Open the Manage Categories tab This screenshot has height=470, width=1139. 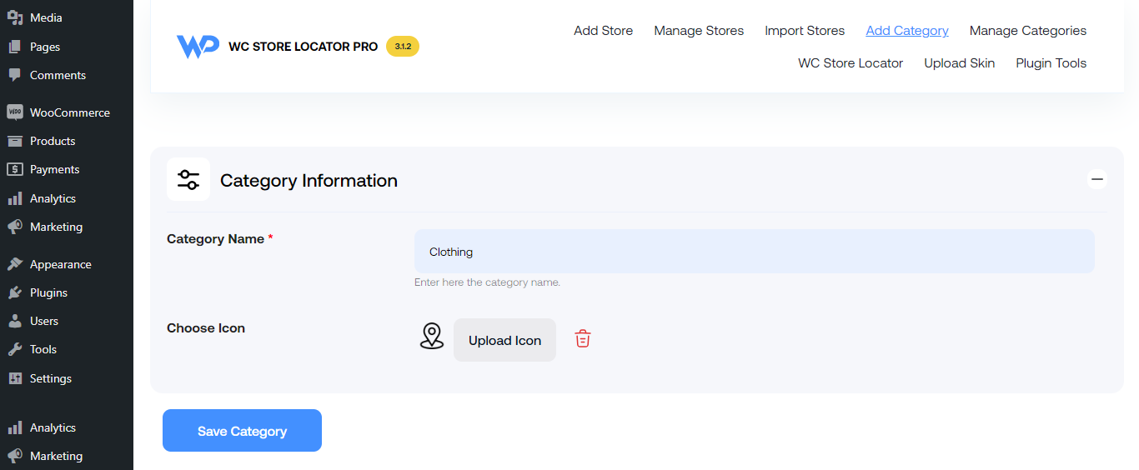pos(1028,31)
